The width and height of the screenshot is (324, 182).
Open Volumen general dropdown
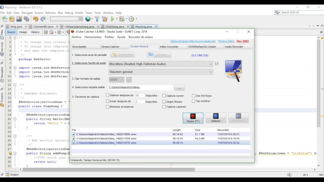pyautogui.click(x=161, y=72)
